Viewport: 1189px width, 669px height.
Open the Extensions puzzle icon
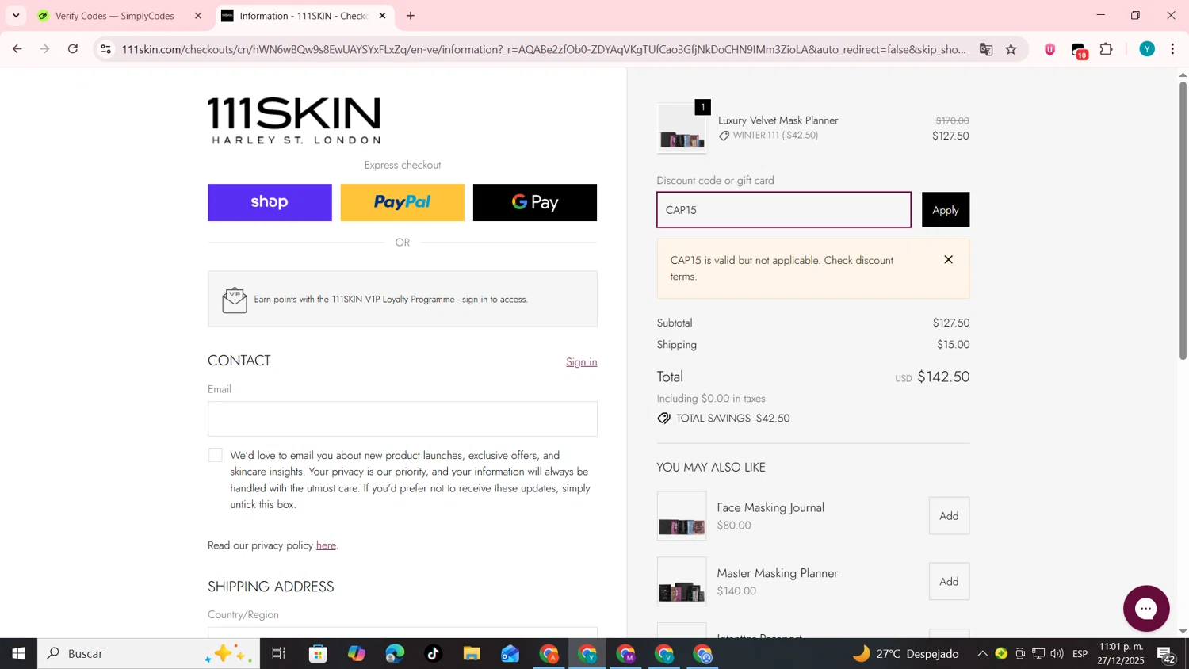click(x=1107, y=49)
